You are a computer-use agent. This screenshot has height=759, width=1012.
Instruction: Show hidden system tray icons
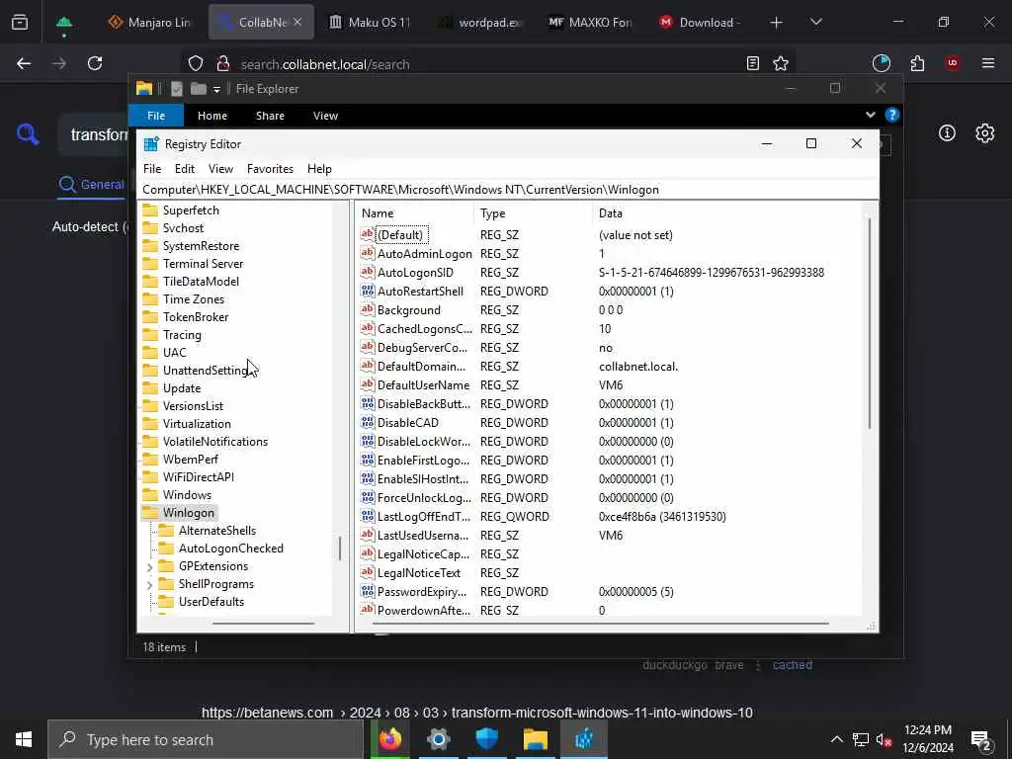[836, 739]
